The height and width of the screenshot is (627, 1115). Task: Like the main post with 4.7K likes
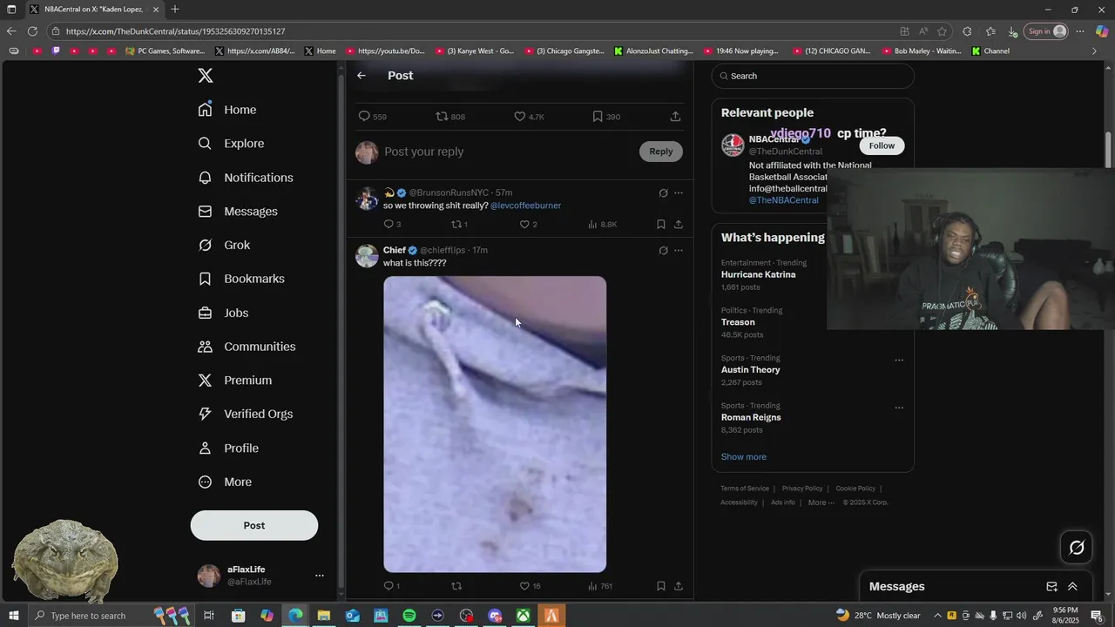tap(519, 116)
